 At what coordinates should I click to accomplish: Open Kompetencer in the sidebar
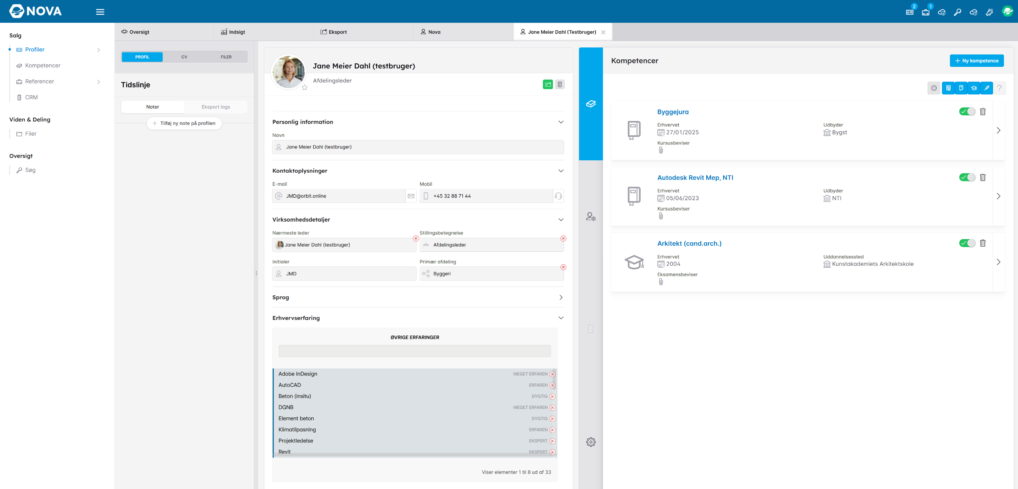coord(43,66)
